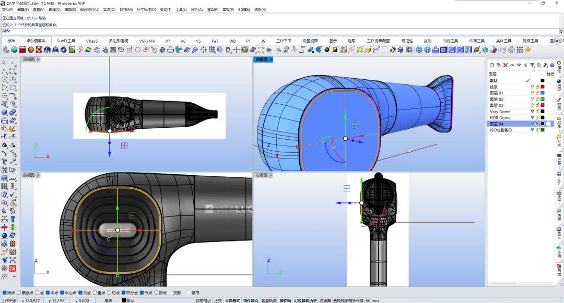
Task: Enable the 垂点 osnap checkbox
Action: [x=95, y=293]
